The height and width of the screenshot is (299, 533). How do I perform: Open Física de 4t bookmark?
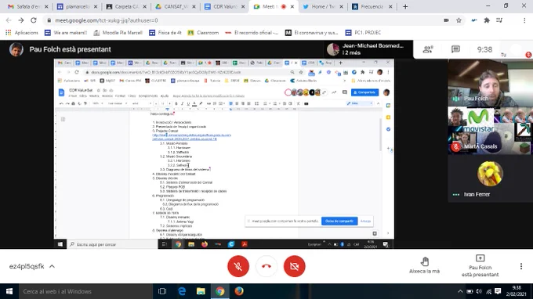(165, 33)
